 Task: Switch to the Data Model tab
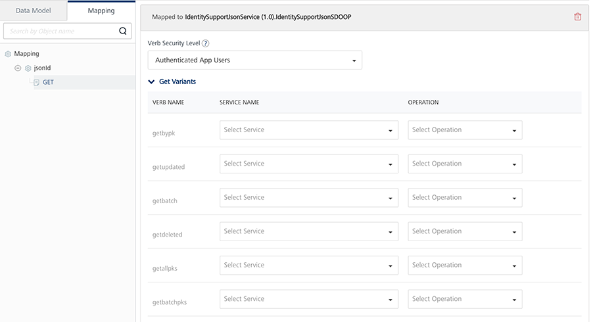pos(33,11)
